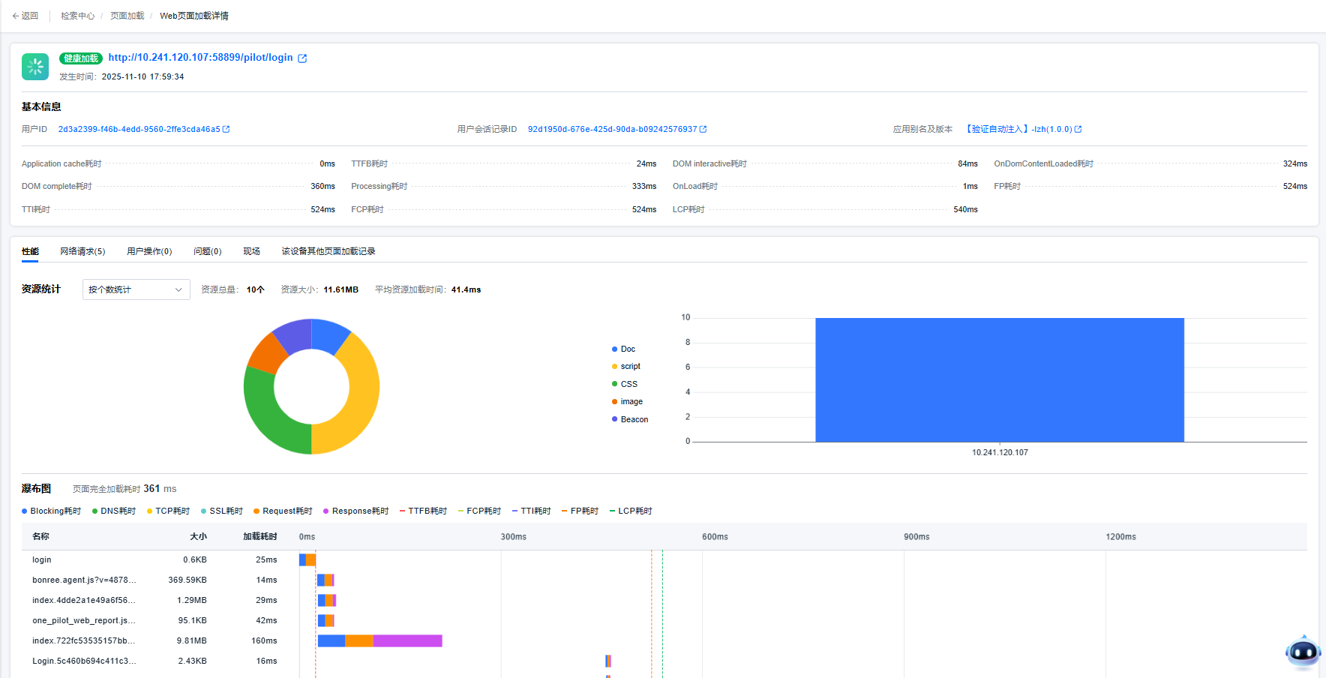Select the 现场 tab

coord(251,251)
